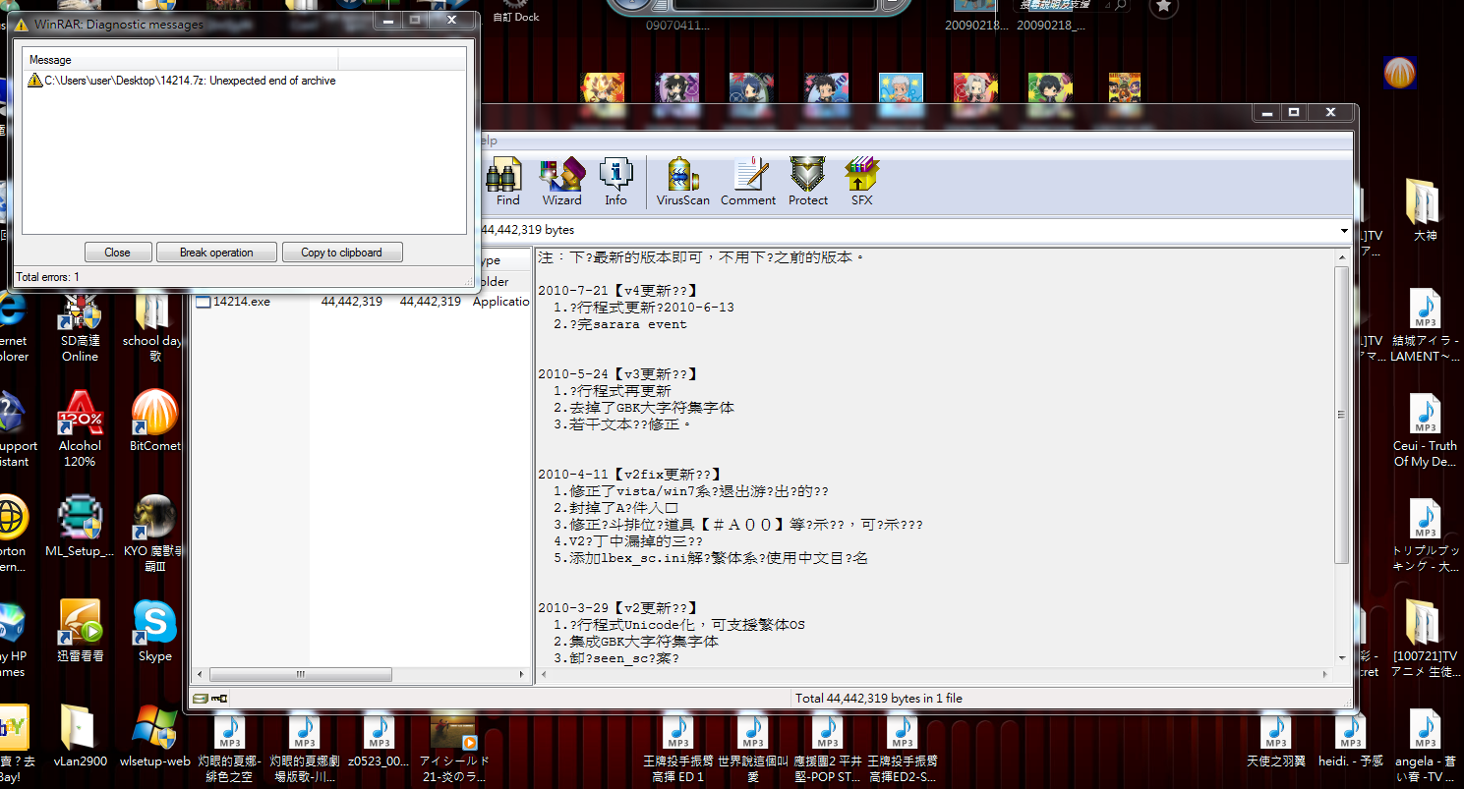The width and height of the screenshot is (1464, 789).
Task: Open the 大神 folder on desktop
Action: (1425, 211)
